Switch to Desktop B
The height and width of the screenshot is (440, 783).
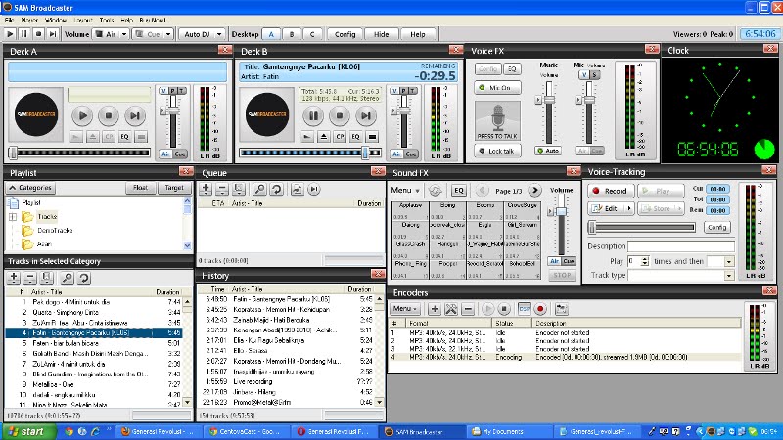point(292,34)
